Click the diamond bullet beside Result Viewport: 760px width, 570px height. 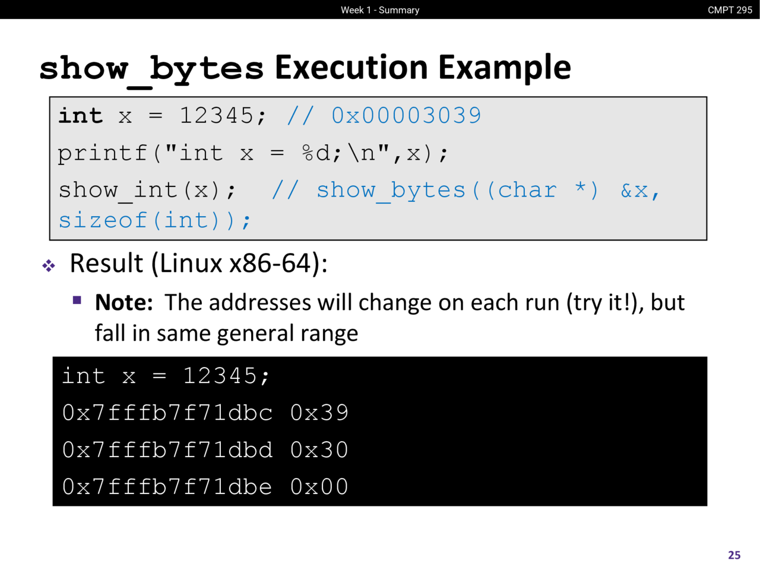tap(49, 265)
